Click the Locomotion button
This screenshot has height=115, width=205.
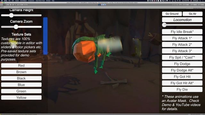tap(182, 20)
